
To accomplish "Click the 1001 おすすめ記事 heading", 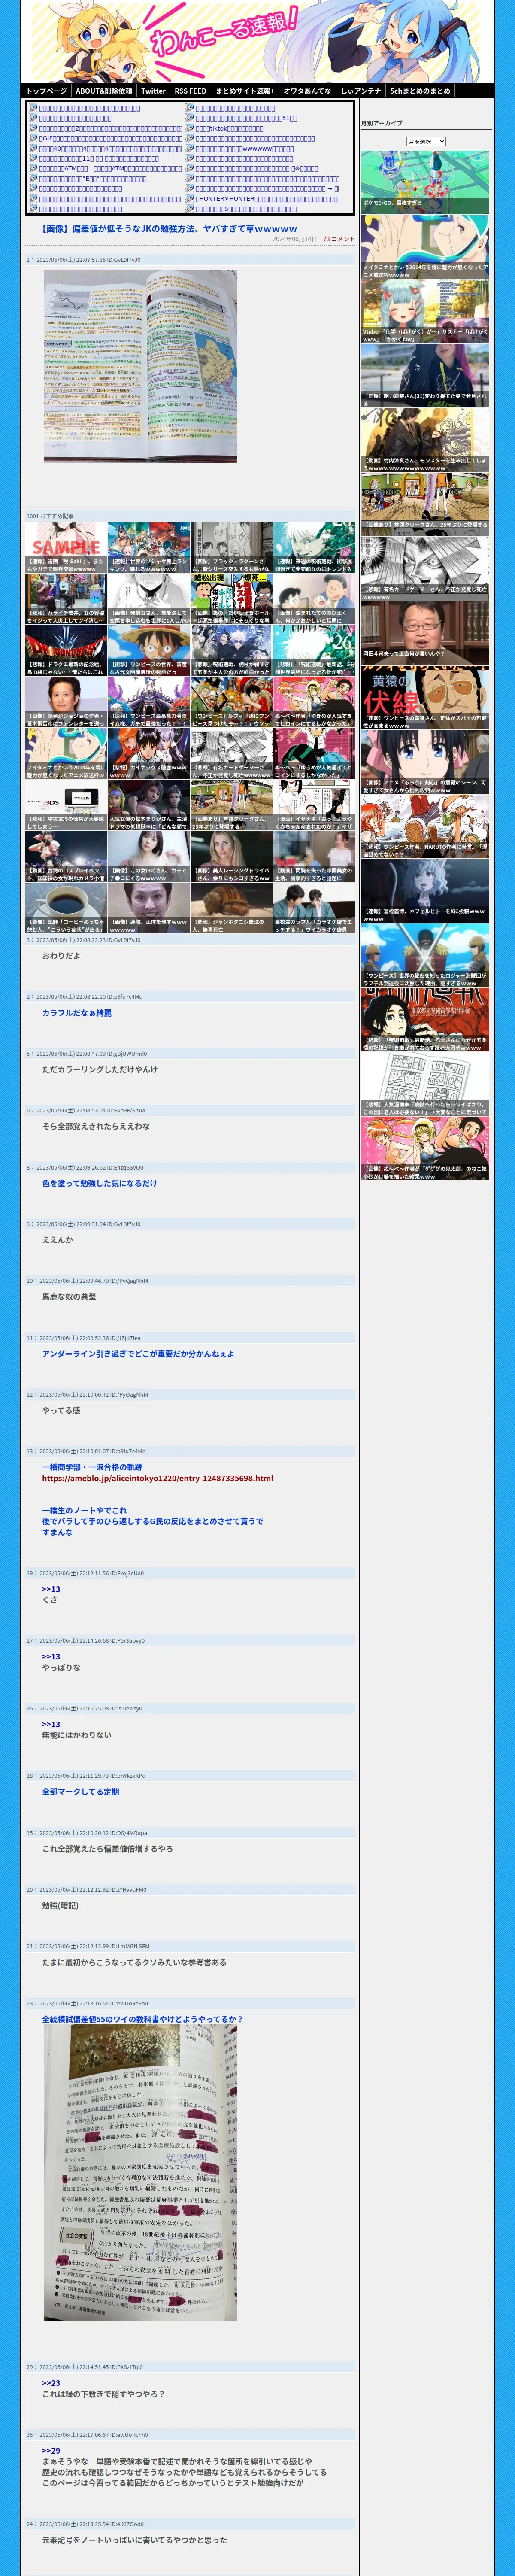I will click(50, 516).
